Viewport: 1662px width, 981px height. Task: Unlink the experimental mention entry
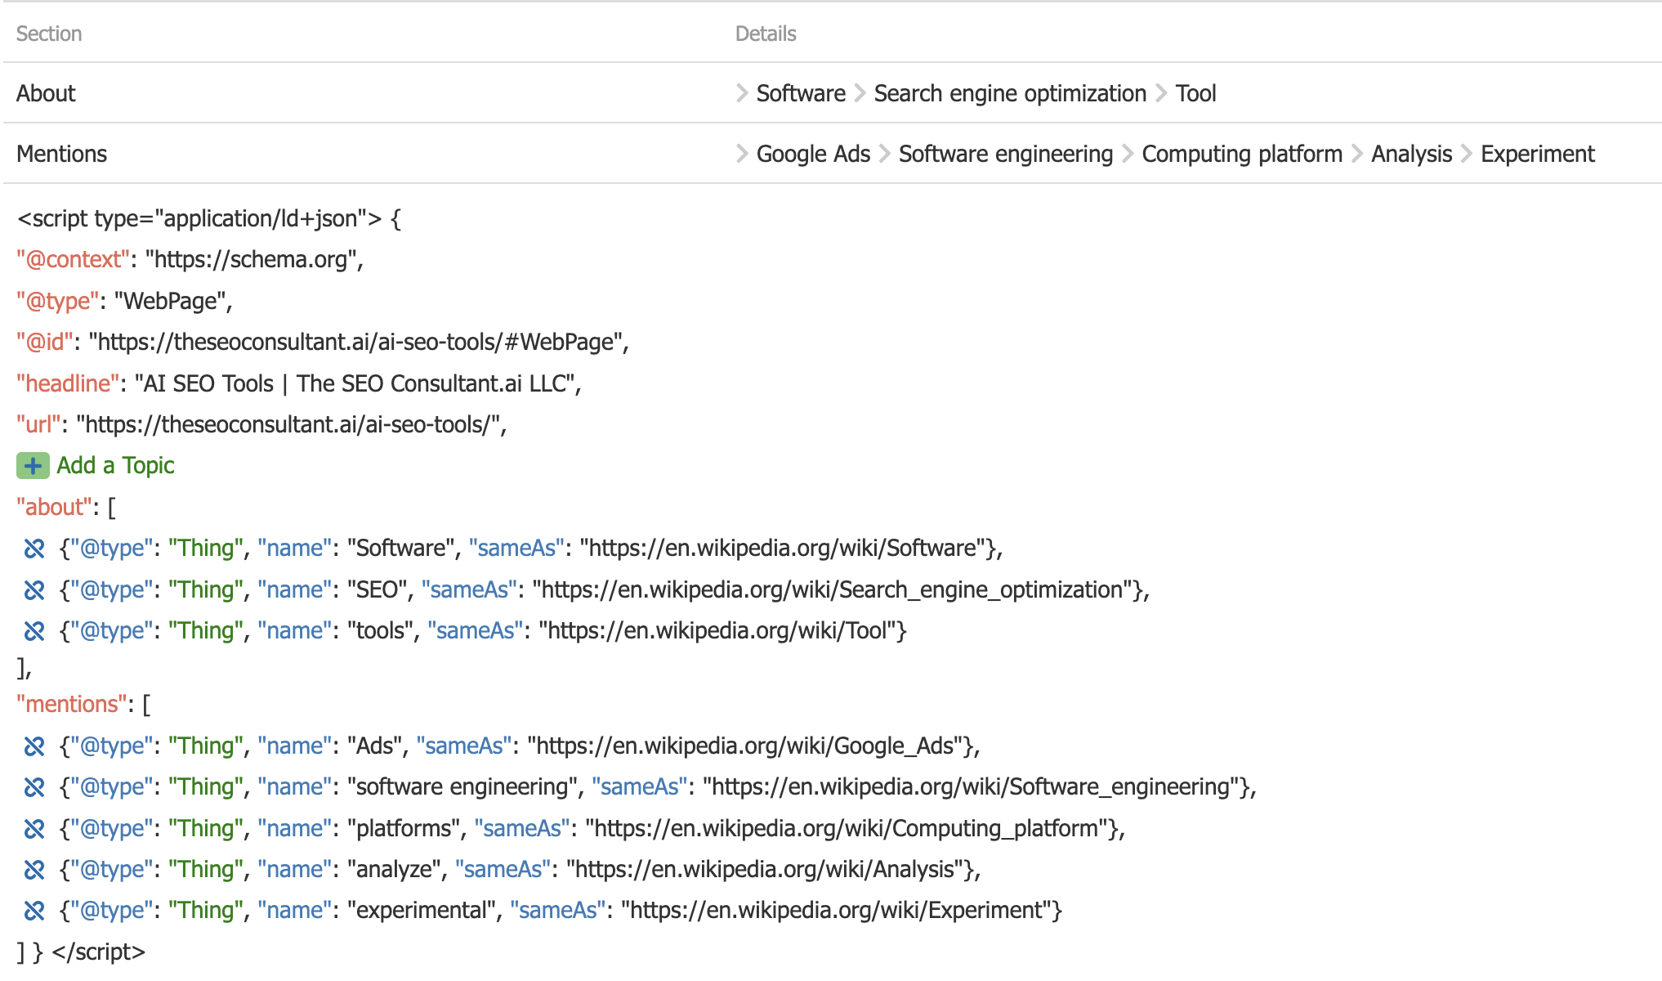(33, 910)
